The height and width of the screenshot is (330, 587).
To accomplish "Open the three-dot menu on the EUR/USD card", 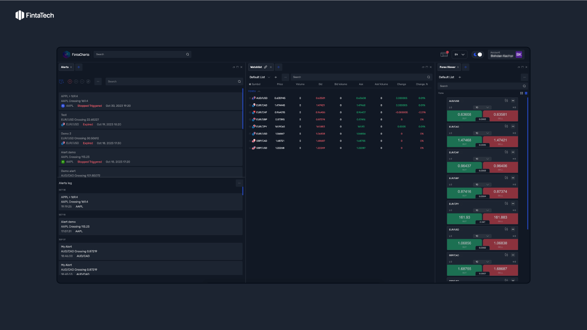I will click(513, 229).
